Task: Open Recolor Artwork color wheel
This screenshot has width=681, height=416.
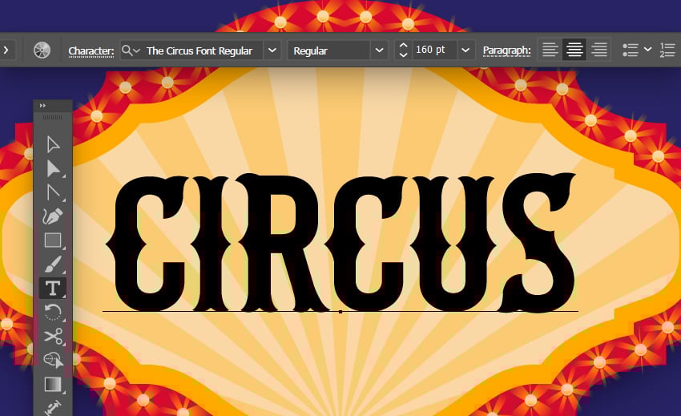Action: pos(42,50)
